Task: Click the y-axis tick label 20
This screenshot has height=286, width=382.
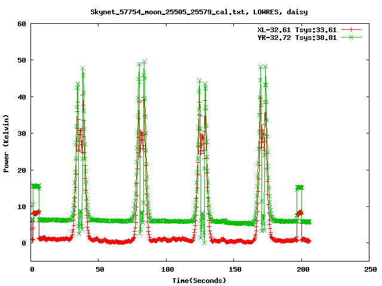Action: click(x=21, y=170)
